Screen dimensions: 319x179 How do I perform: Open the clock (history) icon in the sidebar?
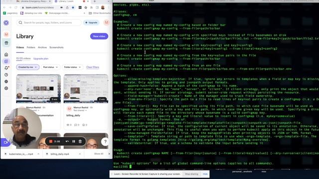pos(6,75)
